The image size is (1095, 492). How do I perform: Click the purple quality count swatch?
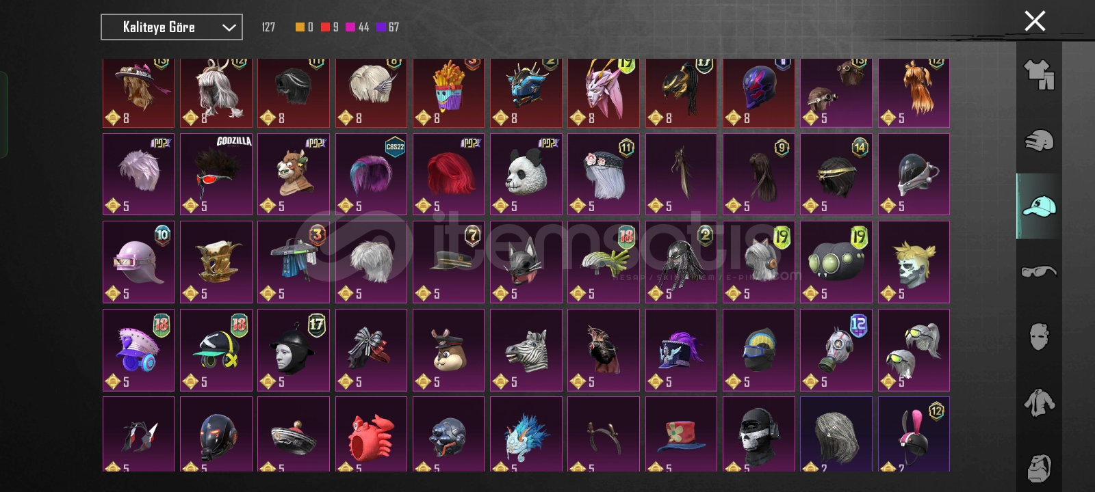pyautogui.click(x=381, y=27)
